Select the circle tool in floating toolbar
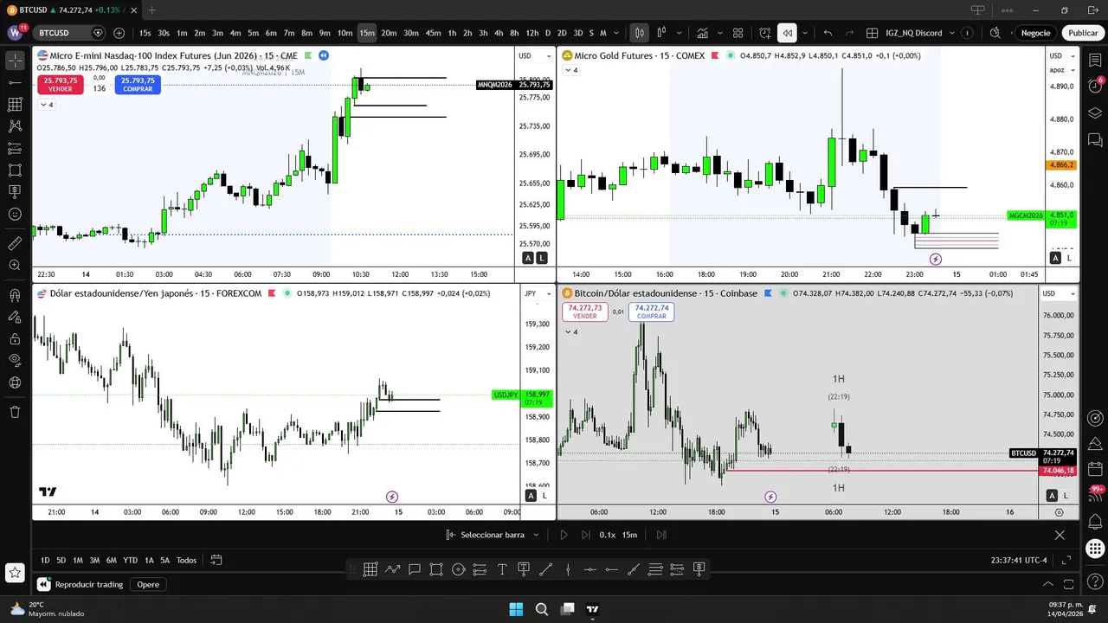Screen dimensions: 1108x623 tap(458, 569)
